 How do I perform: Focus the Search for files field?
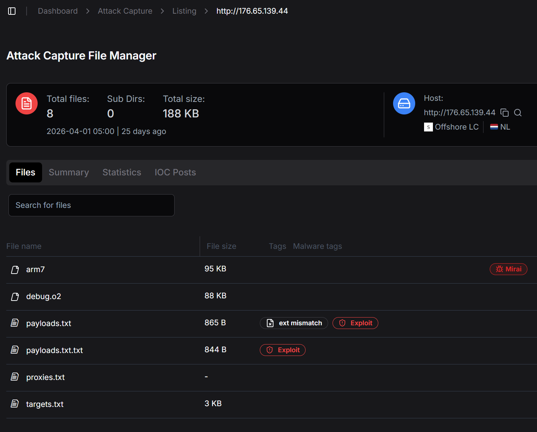point(91,205)
